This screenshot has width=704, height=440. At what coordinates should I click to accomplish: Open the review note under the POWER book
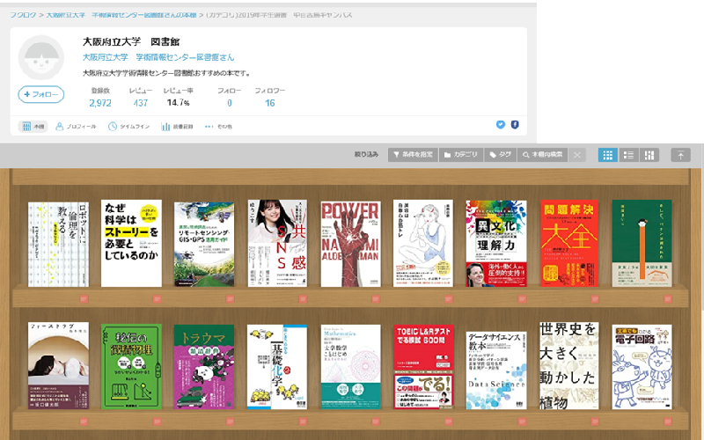[376, 298]
